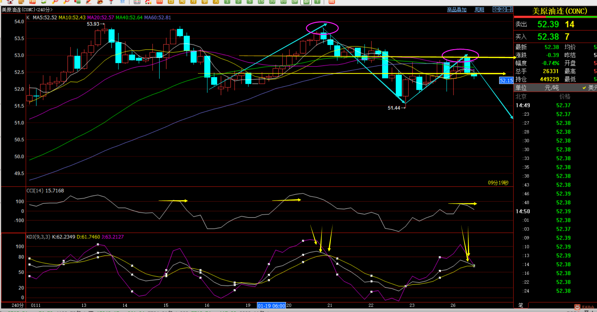Click the MA40:52.64 indicator label
Viewport: 597px width, 312px height.
pos(129,18)
